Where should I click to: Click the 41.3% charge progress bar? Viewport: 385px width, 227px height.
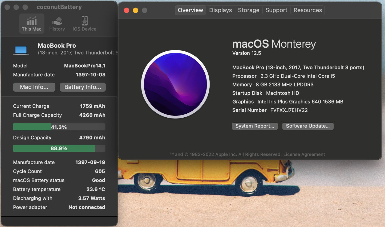pyautogui.click(x=59, y=127)
